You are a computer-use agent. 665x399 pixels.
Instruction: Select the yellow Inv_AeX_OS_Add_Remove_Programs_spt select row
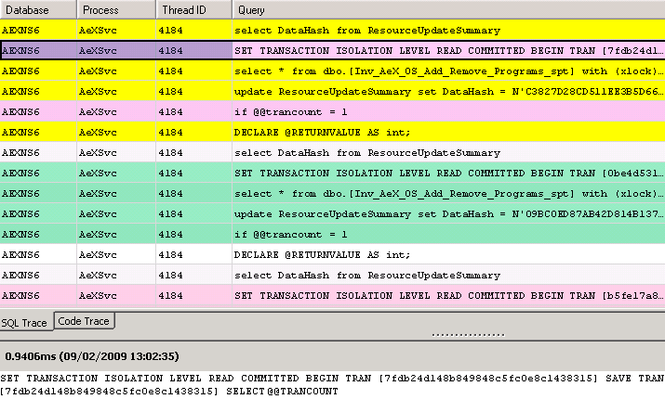(x=446, y=71)
